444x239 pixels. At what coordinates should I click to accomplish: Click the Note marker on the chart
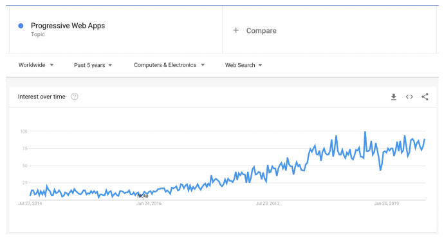click(x=143, y=196)
